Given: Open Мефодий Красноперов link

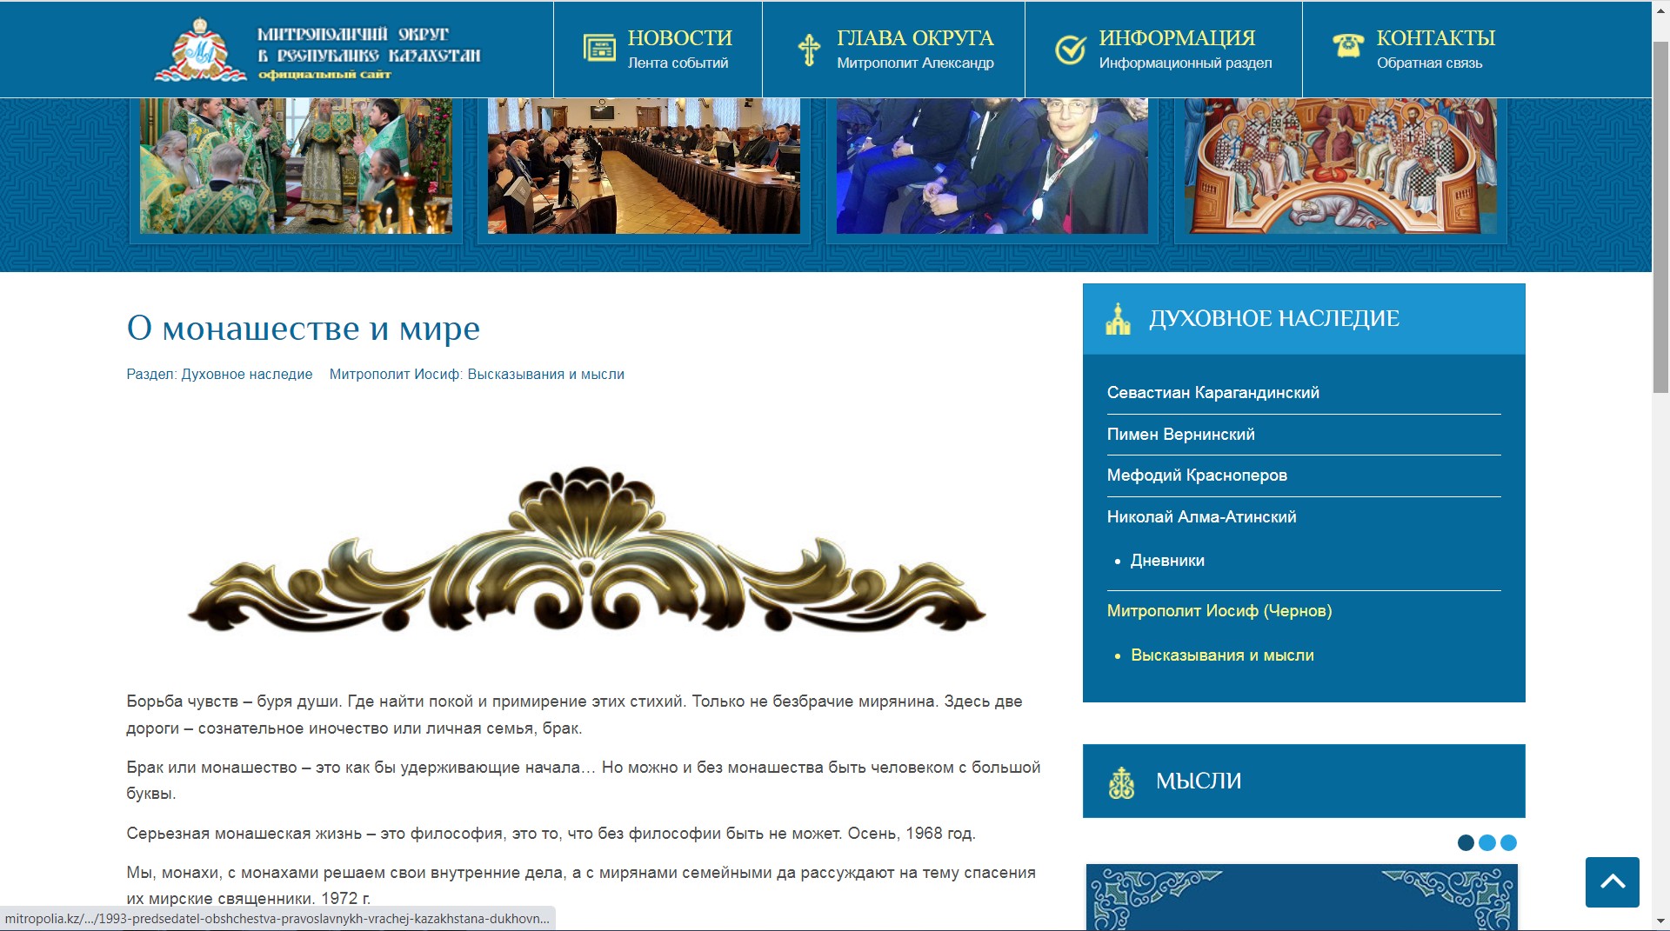Looking at the screenshot, I should coord(1197,475).
